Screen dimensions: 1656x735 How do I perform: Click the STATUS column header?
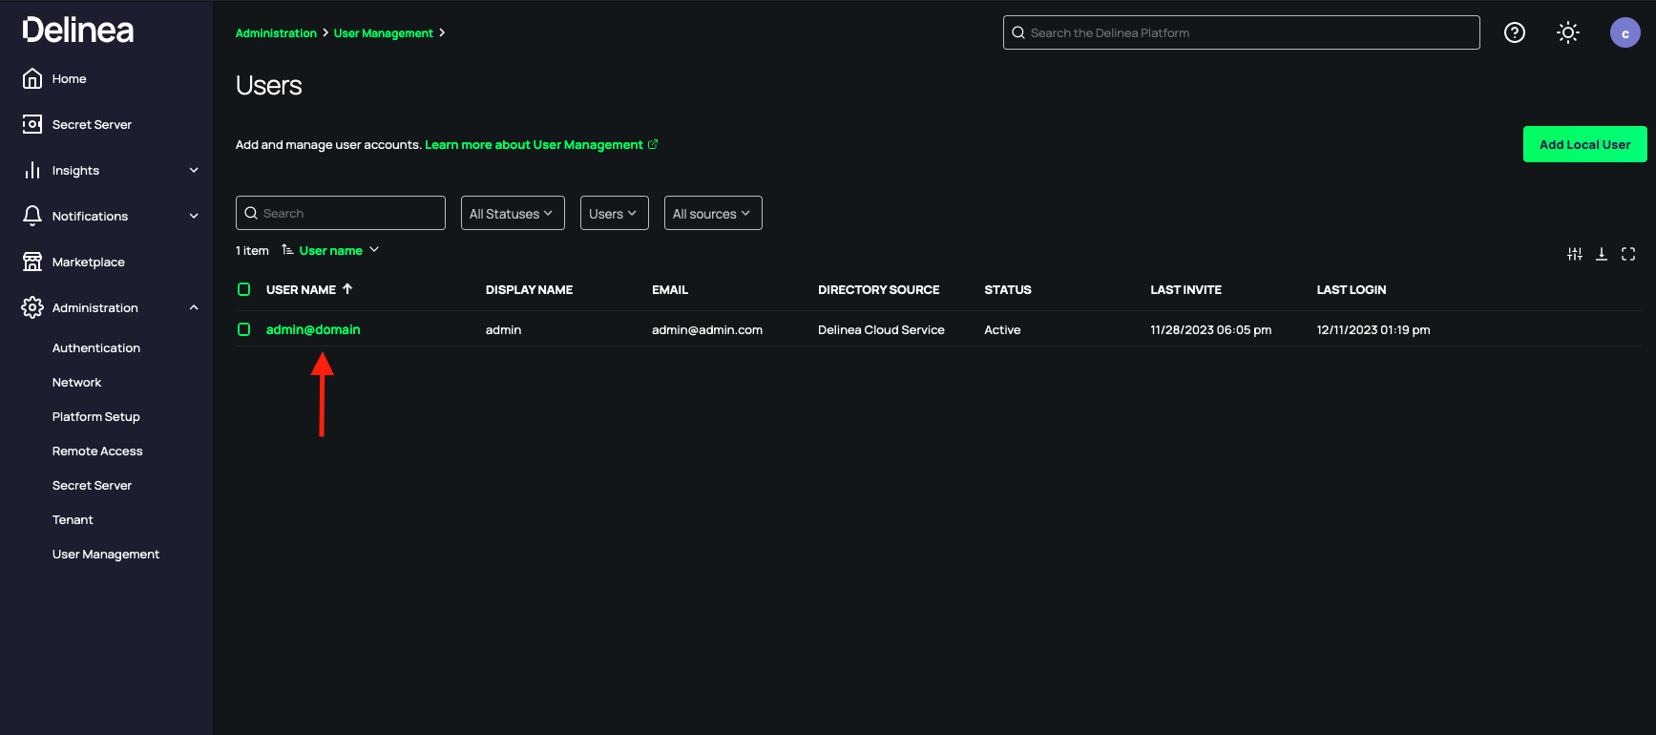[1008, 289]
